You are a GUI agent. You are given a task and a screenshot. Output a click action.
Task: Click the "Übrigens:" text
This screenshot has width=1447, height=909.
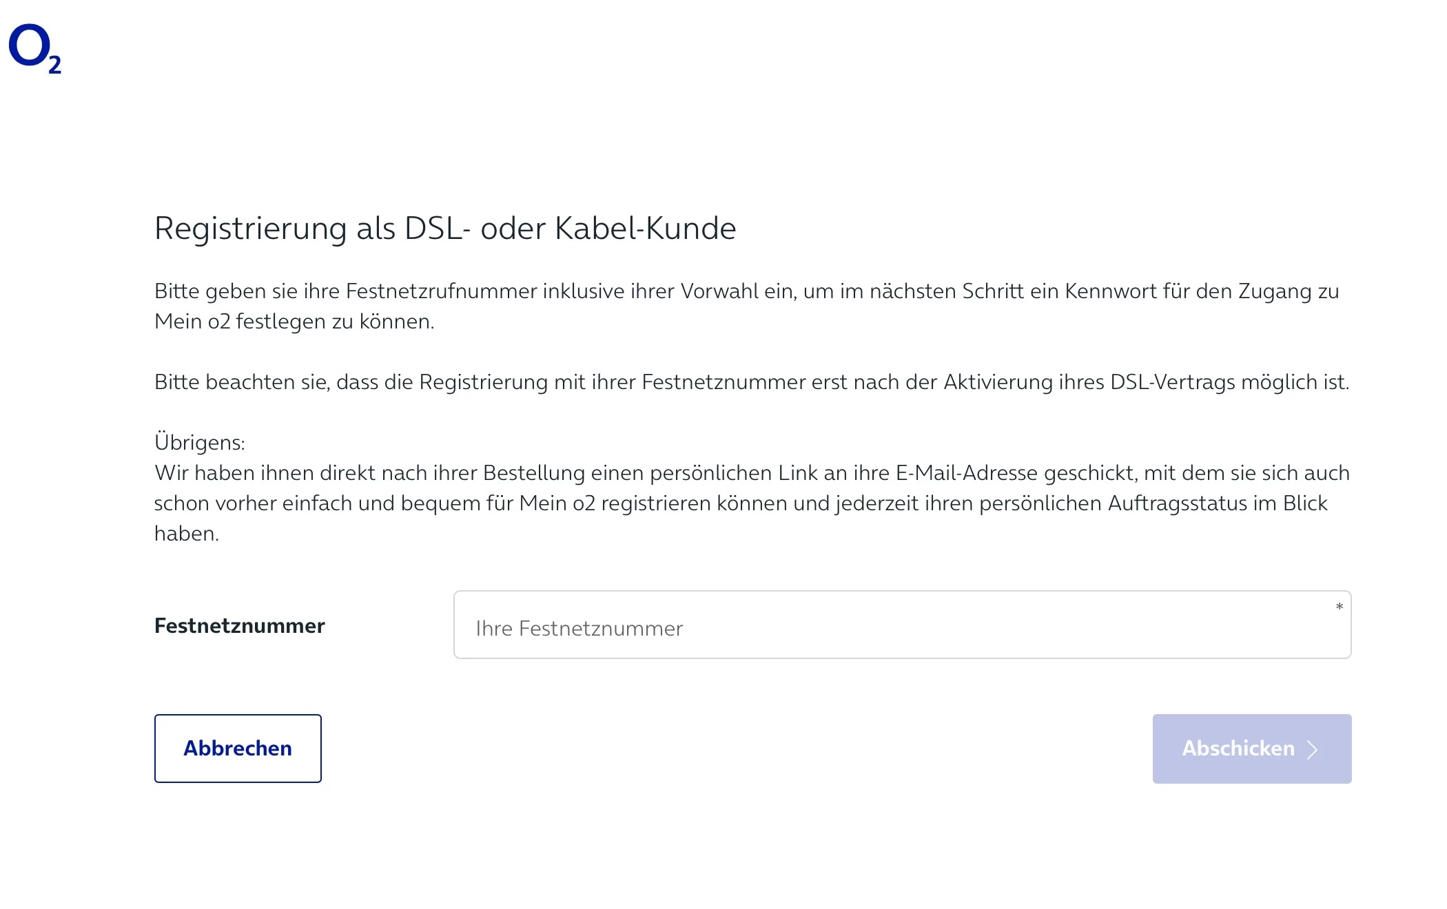[200, 443]
